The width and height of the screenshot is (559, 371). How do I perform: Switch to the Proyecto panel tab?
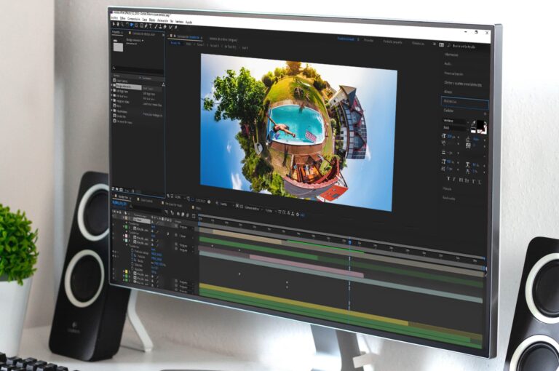click(116, 33)
